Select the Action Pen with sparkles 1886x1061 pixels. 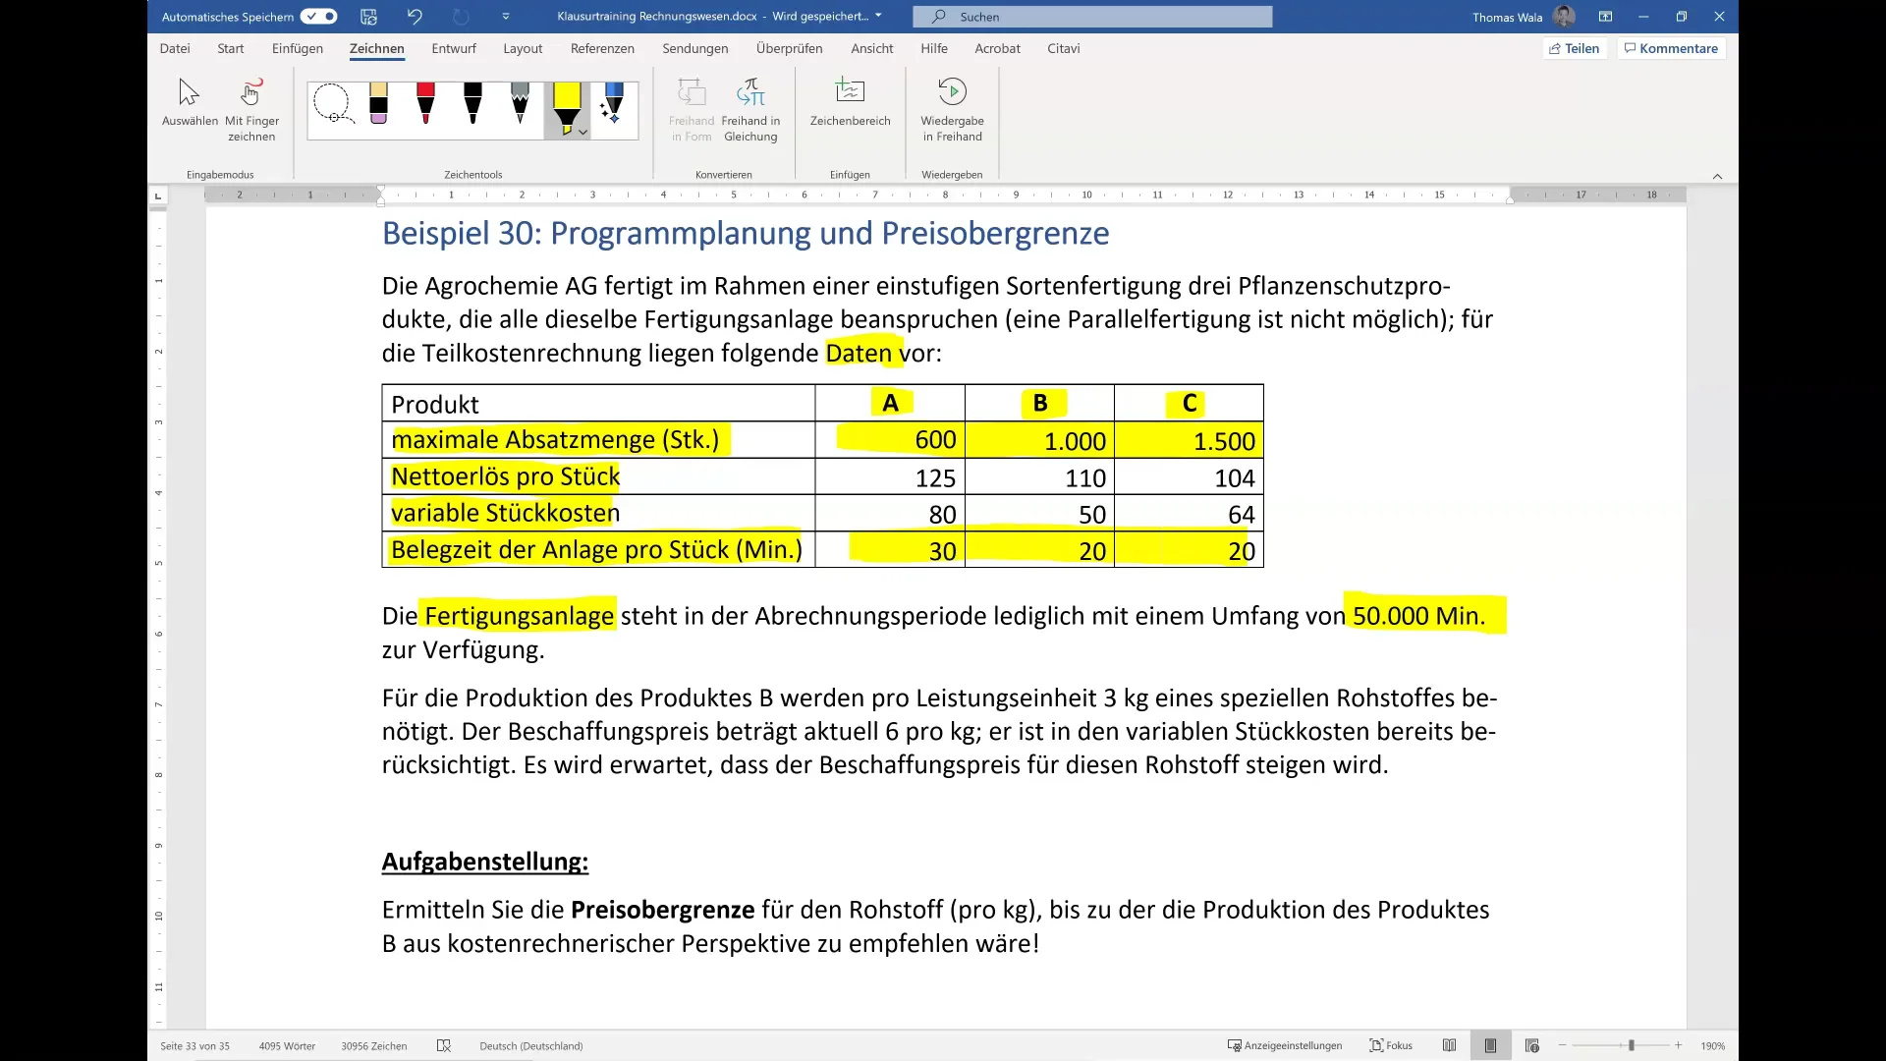pyautogui.click(x=612, y=106)
